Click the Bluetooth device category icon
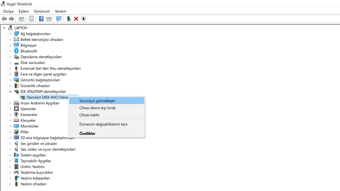The height and width of the screenshot is (191, 340). 16,51
